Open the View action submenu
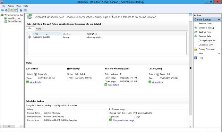 (201, 53)
